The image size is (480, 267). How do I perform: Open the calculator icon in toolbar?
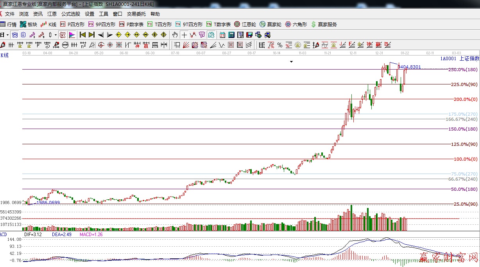(231, 35)
